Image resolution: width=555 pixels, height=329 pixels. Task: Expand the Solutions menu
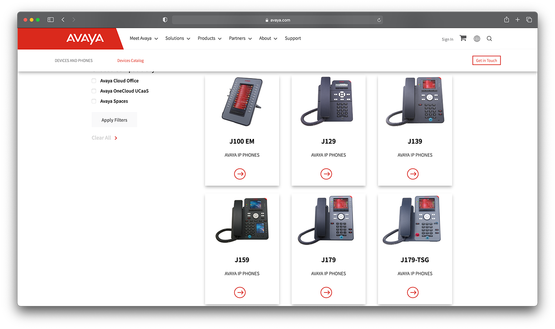point(178,38)
